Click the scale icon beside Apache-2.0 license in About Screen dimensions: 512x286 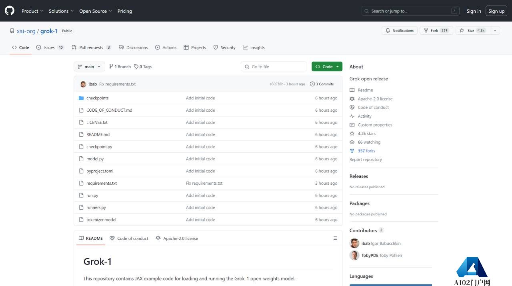pyautogui.click(x=352, y=99)
